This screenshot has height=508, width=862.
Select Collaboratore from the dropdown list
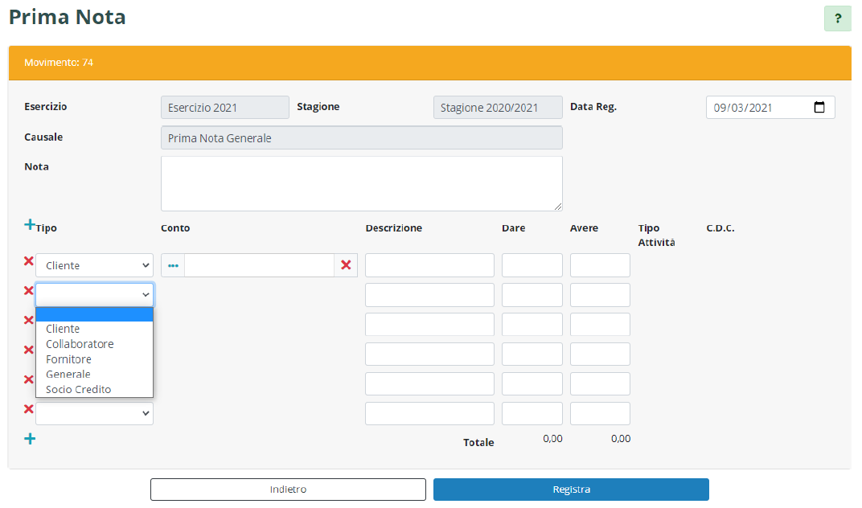click(80, 344)
